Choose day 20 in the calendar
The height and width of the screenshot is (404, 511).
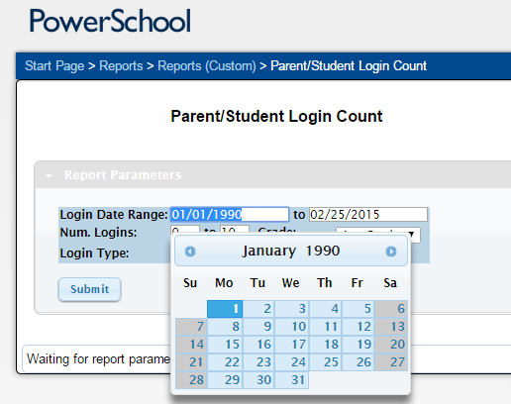click(x=391, y=345)
